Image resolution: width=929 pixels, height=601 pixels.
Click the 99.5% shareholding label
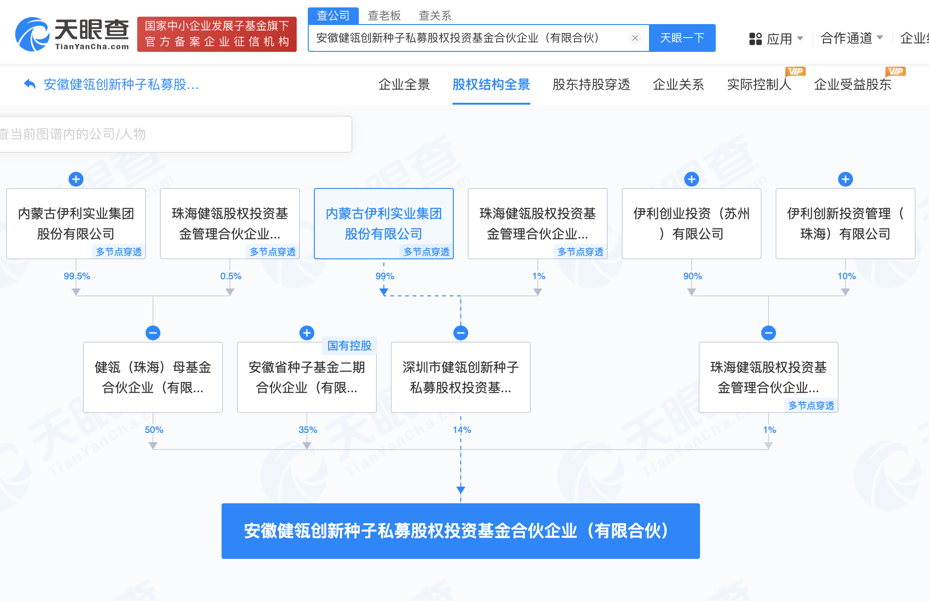(x=77, y=276)
